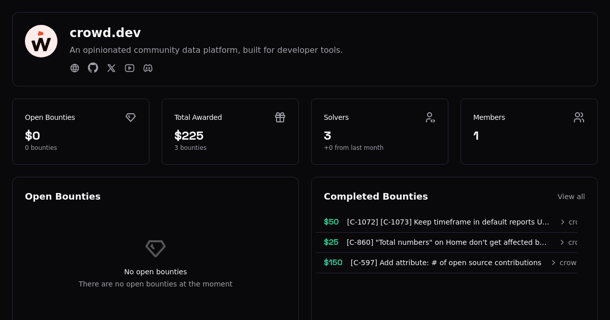Click chevron next to C-1072 bounty

pyautogui.click(x=563, y=222)
